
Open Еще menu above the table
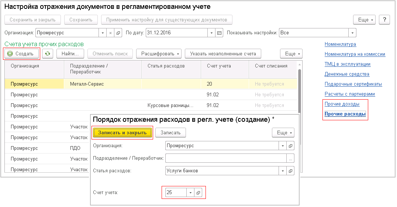pos(291,54)
